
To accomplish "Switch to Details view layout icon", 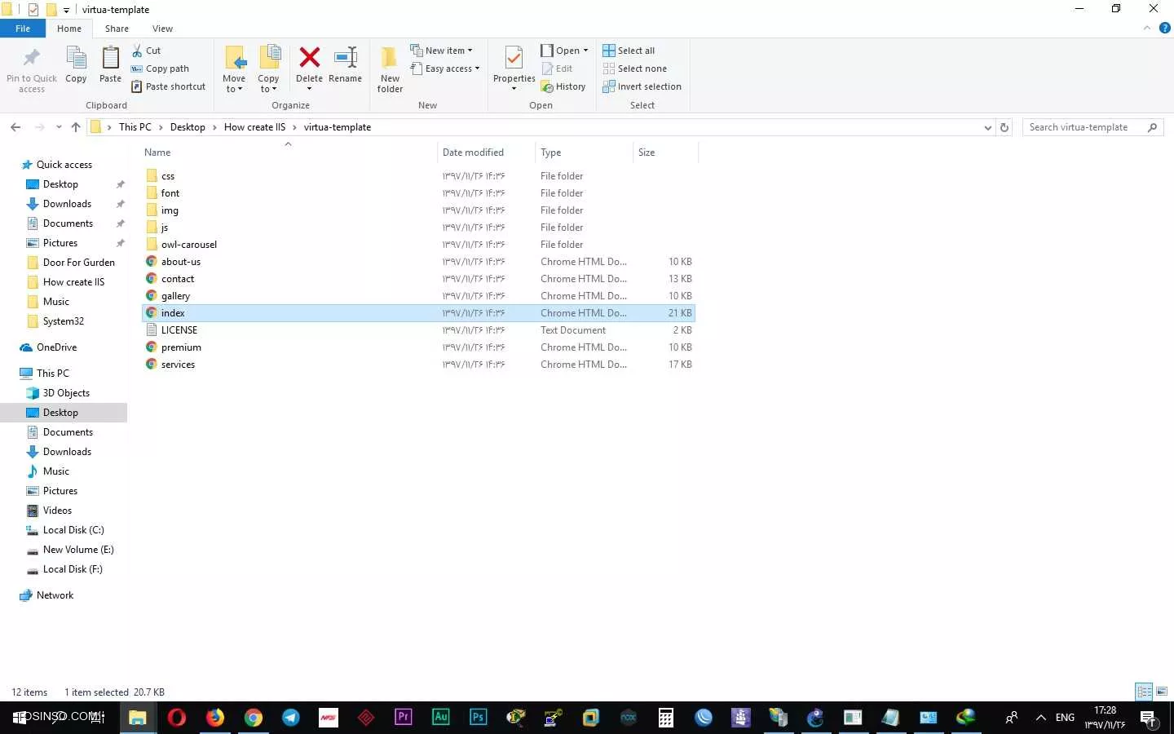I will 1144,692.
